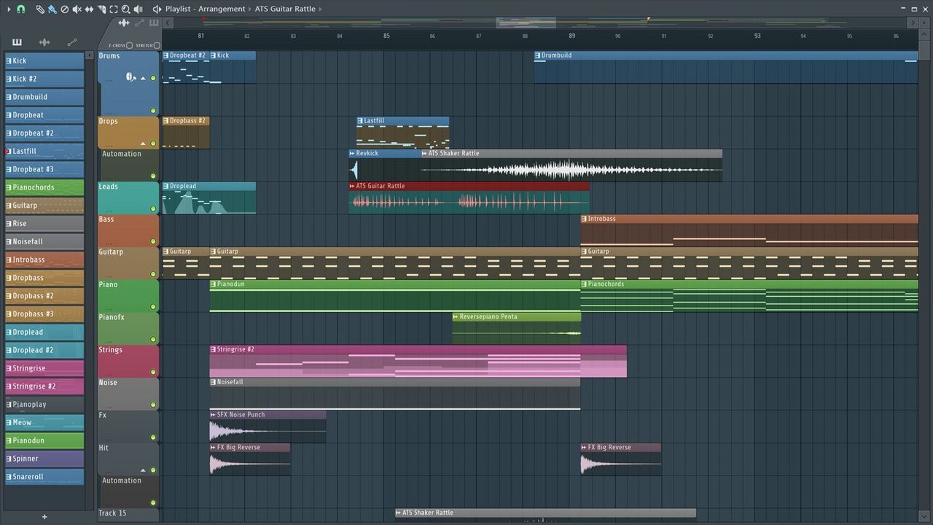The height and width of the screenshot is (525, 933).
Task: Select the Mute tool in the playlist toolbar
Action: click(77, 9)
